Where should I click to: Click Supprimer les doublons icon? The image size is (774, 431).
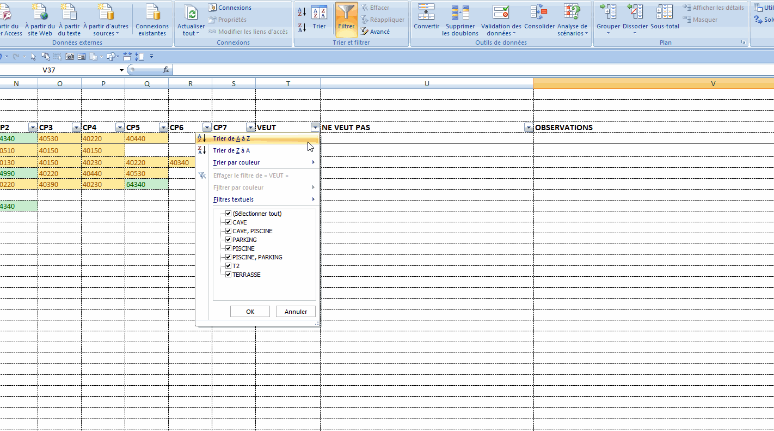tap(460, 13)
